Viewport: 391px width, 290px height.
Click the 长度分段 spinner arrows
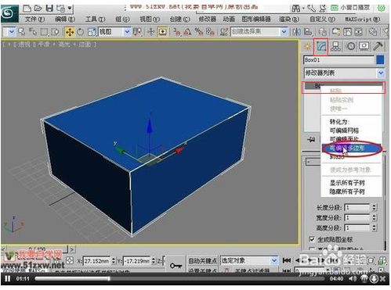374,207
